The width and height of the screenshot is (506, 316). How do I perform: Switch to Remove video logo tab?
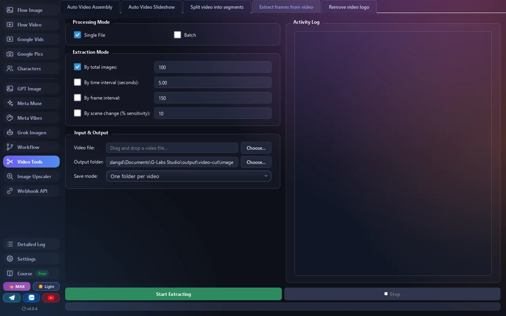(x=349, y=7)
